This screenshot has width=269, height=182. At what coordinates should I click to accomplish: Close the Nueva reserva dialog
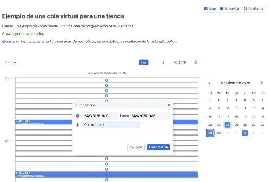(x=169, y=105)
